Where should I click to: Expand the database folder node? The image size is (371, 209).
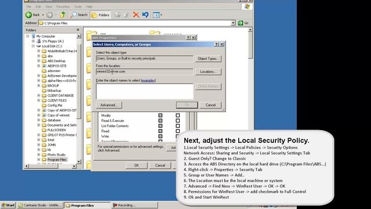tap(39, 120)
